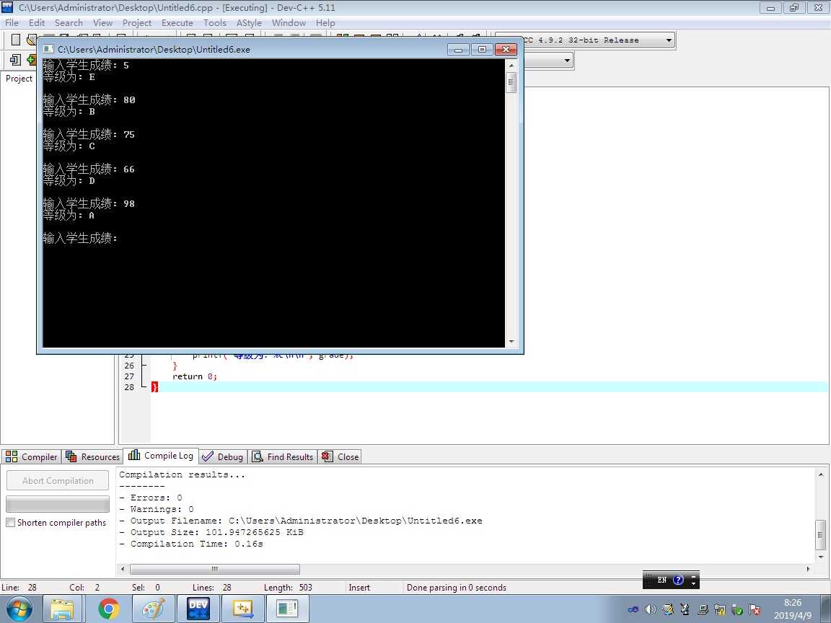This screenshot has height=623, width=831.
Task: Click the compilation progress bar
Action: pyautogui.click(x=58, y=503)
